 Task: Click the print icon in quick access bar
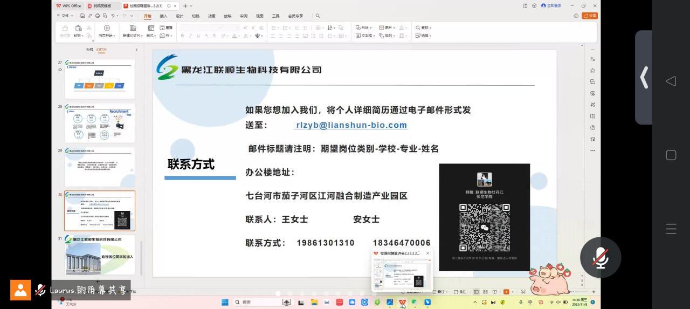(98, 16)
